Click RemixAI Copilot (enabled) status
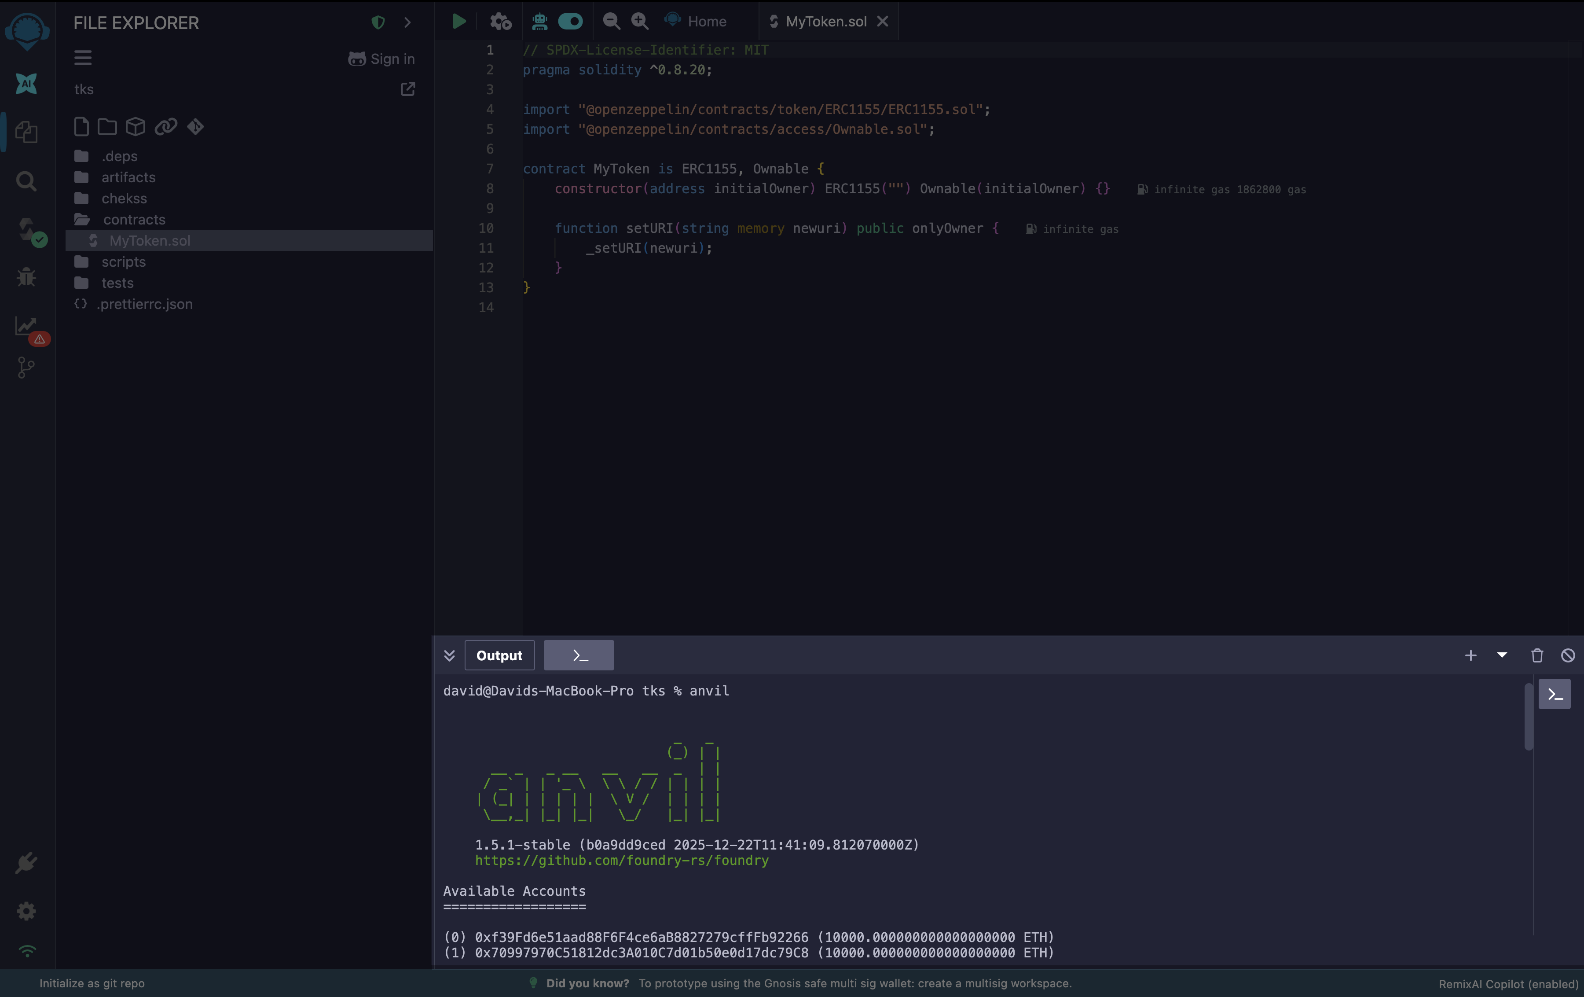This screenshot has width=1584, height=997. pyautogui.click(x=1508, y=984)
